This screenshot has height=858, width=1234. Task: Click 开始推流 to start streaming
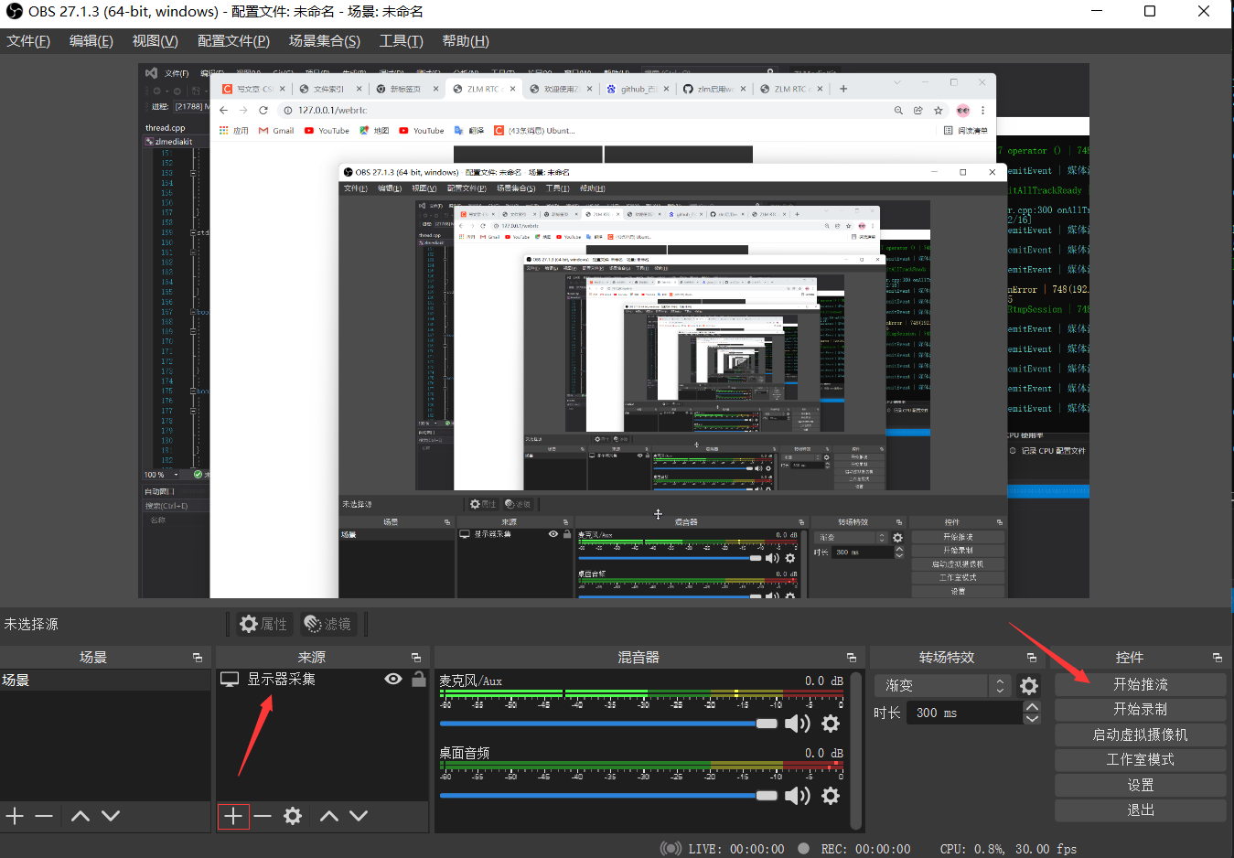point(1140,683)
